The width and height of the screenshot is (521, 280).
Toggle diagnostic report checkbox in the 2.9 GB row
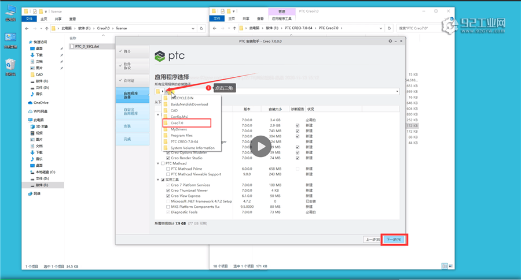pos(298,126)
